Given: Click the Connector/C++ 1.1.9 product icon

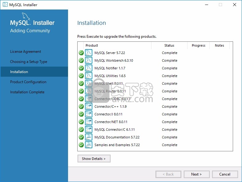Looking at the screenshot, I should pos(89,106).
